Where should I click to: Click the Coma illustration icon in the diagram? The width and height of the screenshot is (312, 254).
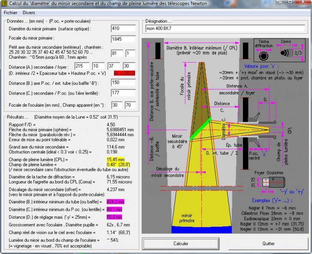[287, 53]
